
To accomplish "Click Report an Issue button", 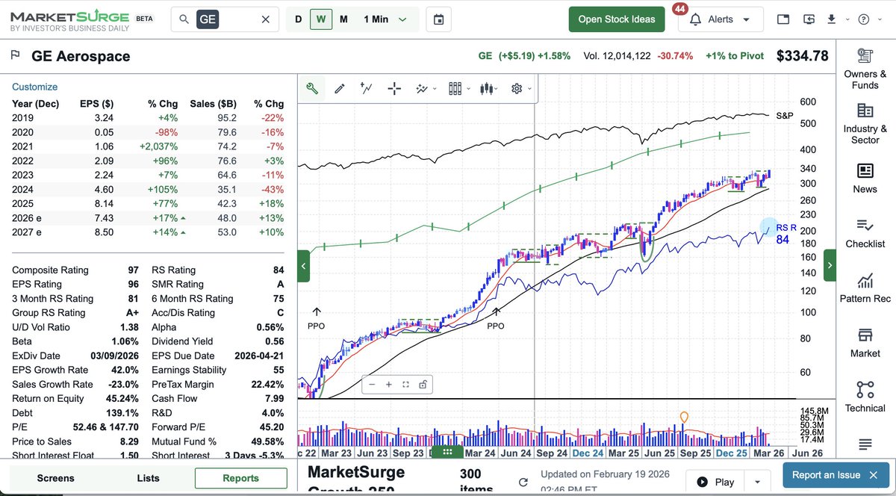I will (826, 475).
